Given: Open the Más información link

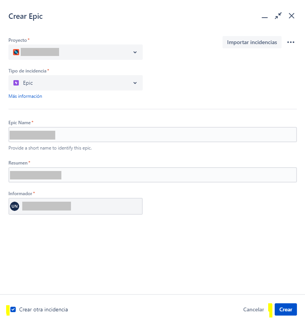Looking at the screenshot, I should click(25, 96).
